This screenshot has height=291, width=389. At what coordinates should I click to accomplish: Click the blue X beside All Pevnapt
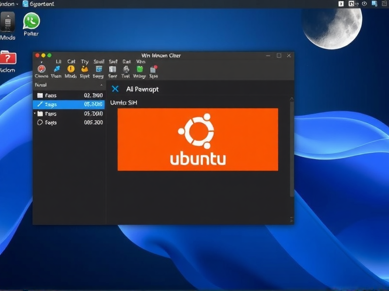point(115,89)
